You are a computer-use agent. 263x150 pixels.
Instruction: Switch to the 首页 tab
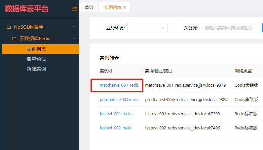(89, 7)
